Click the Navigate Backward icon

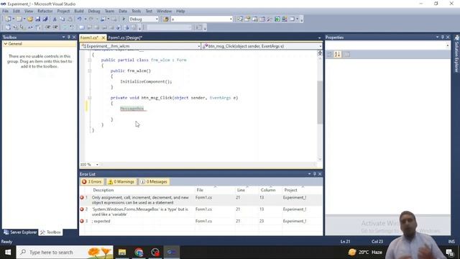[x=103, y=19]
